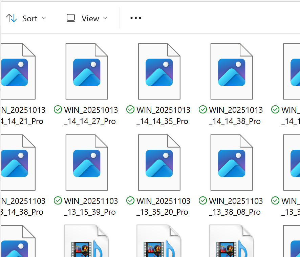Select image file icon WIN_20251013_14_14_35_Pro

tap(159, 71)
